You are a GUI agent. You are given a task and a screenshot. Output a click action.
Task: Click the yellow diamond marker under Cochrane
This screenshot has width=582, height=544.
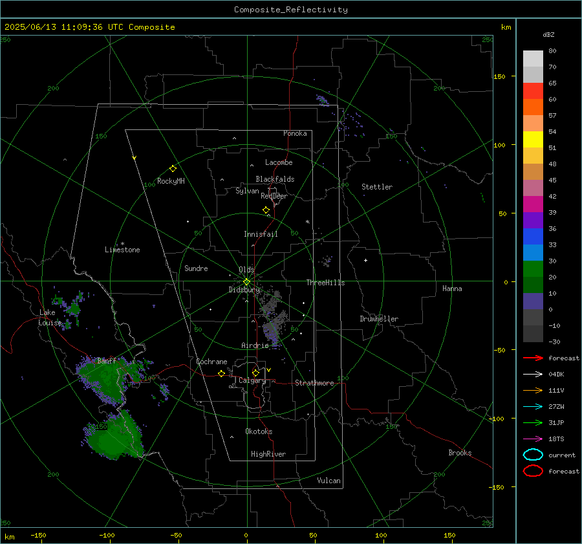point(222,374)
